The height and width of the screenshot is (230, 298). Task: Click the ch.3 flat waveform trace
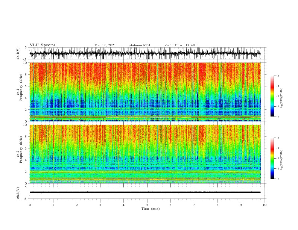[145, 192]
